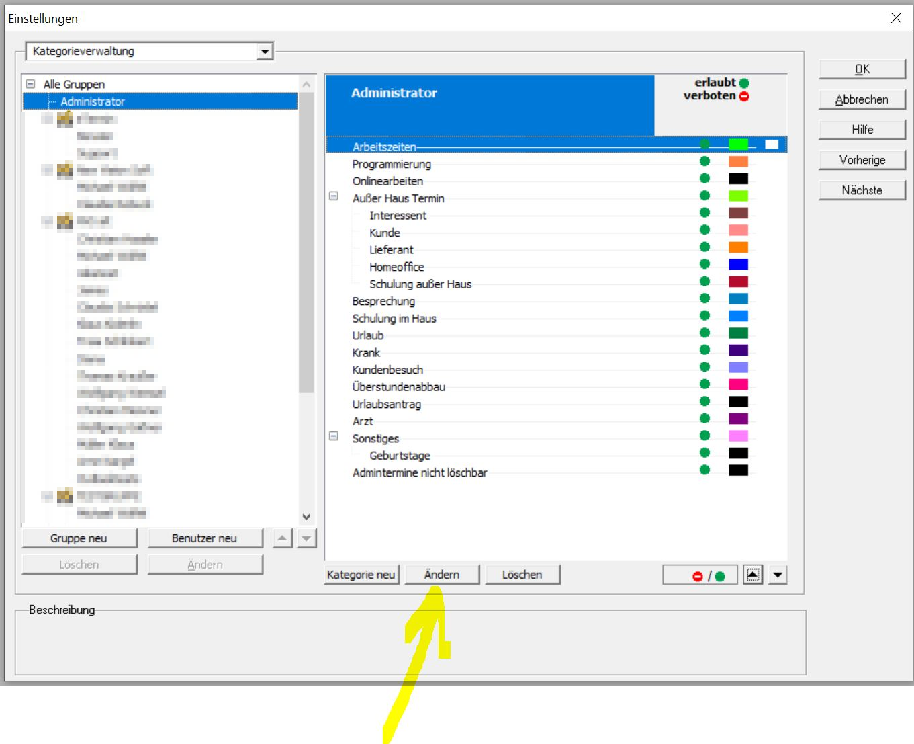Toggle permission dot for Kundenbesuch
Image resolution: width=914 pixels, height=744 pixels.
[x=704, y=367]
